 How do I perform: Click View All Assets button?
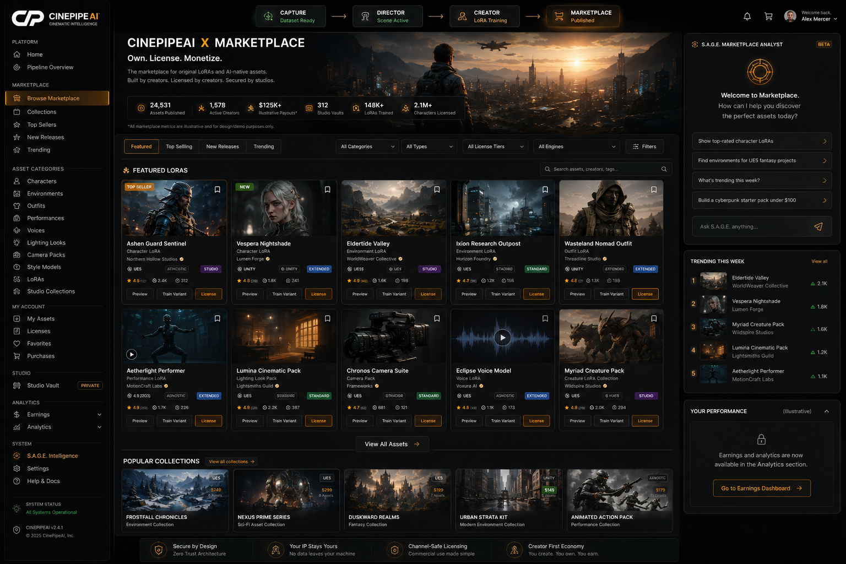click(x=392, y=444)
